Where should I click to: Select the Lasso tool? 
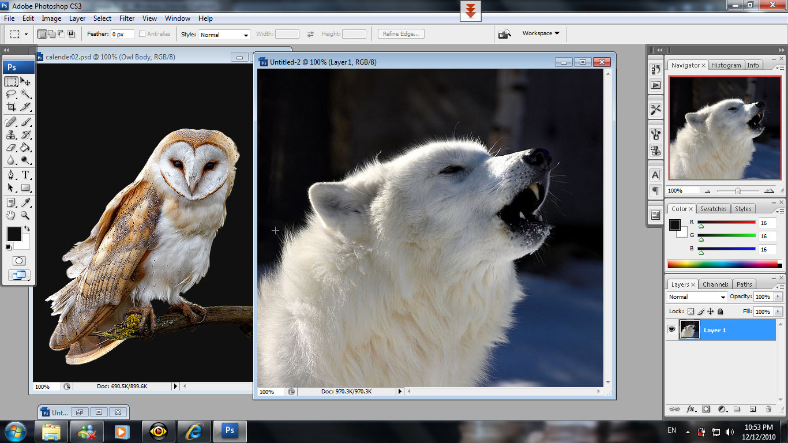(x=11, y=94)
